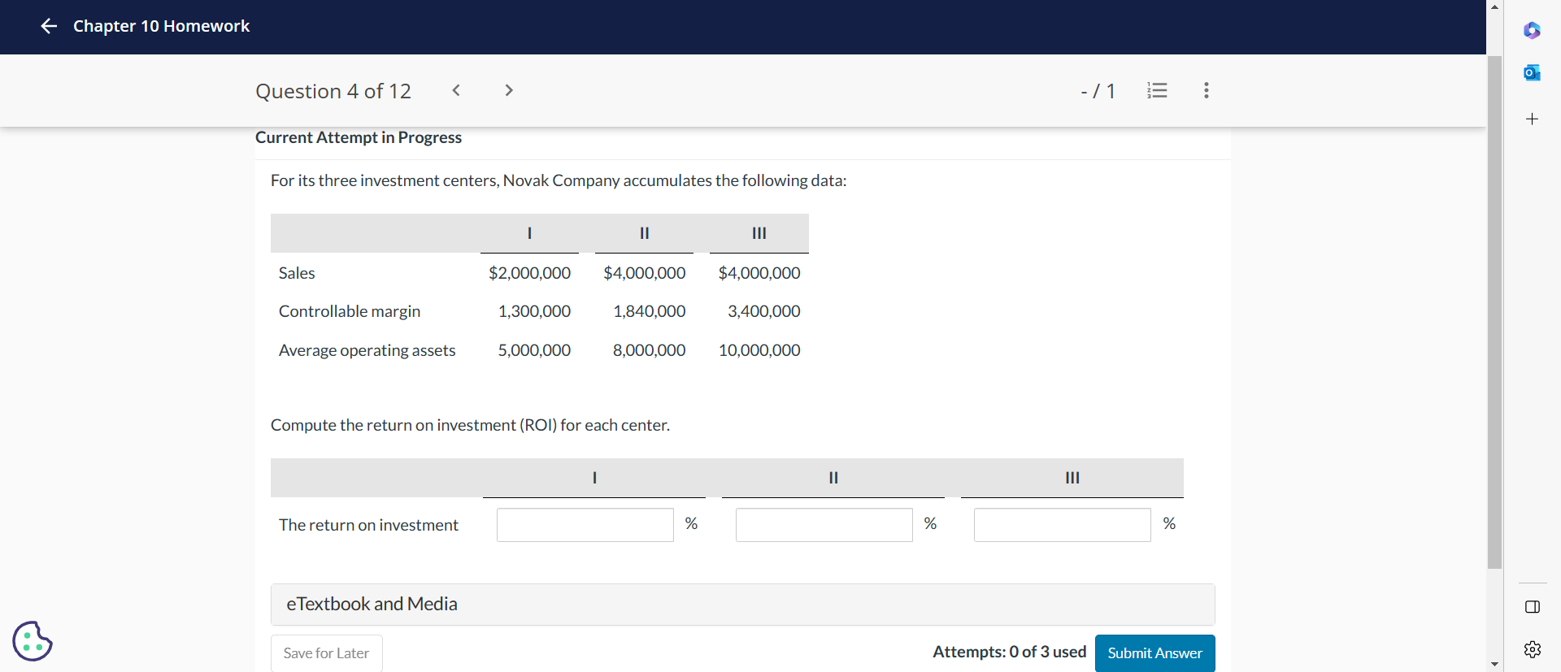Open the cookie preferences icon

(33, 641)
